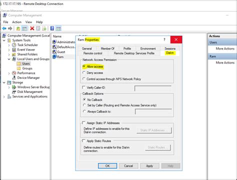Click the Device Manager icon

coord(14,77)
